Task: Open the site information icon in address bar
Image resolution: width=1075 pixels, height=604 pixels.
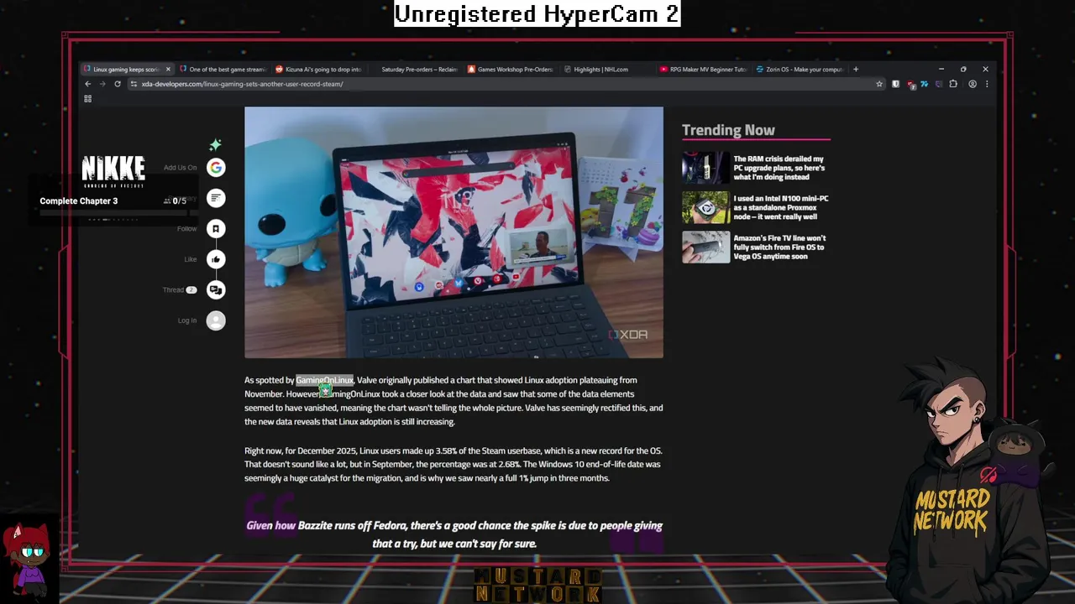Action: click(134, 84)
